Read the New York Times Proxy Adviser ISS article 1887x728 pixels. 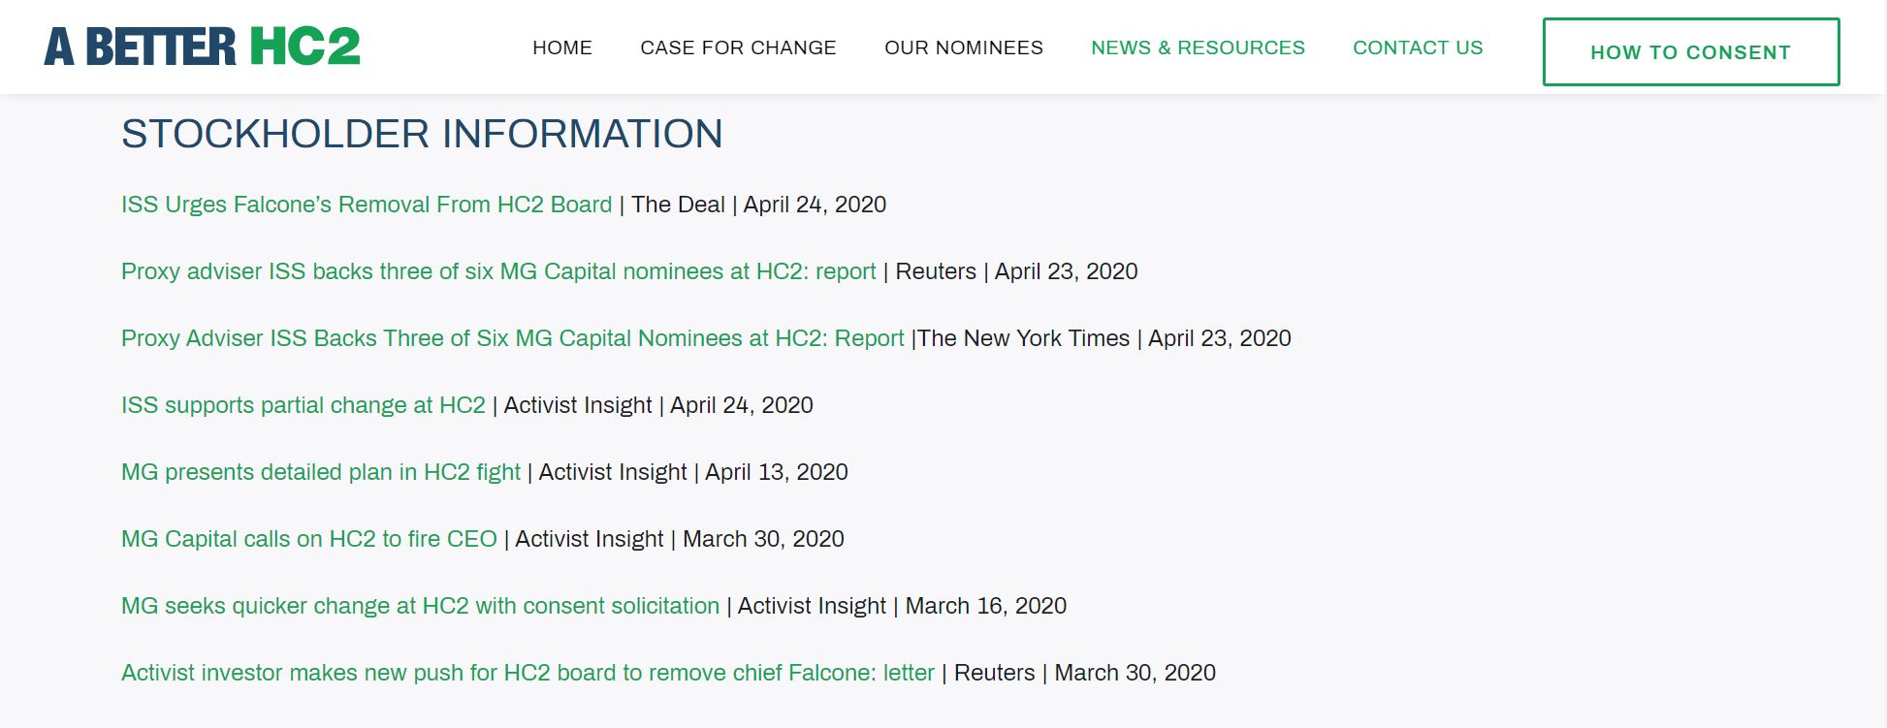pyautogui.click(x=512, y=338)
